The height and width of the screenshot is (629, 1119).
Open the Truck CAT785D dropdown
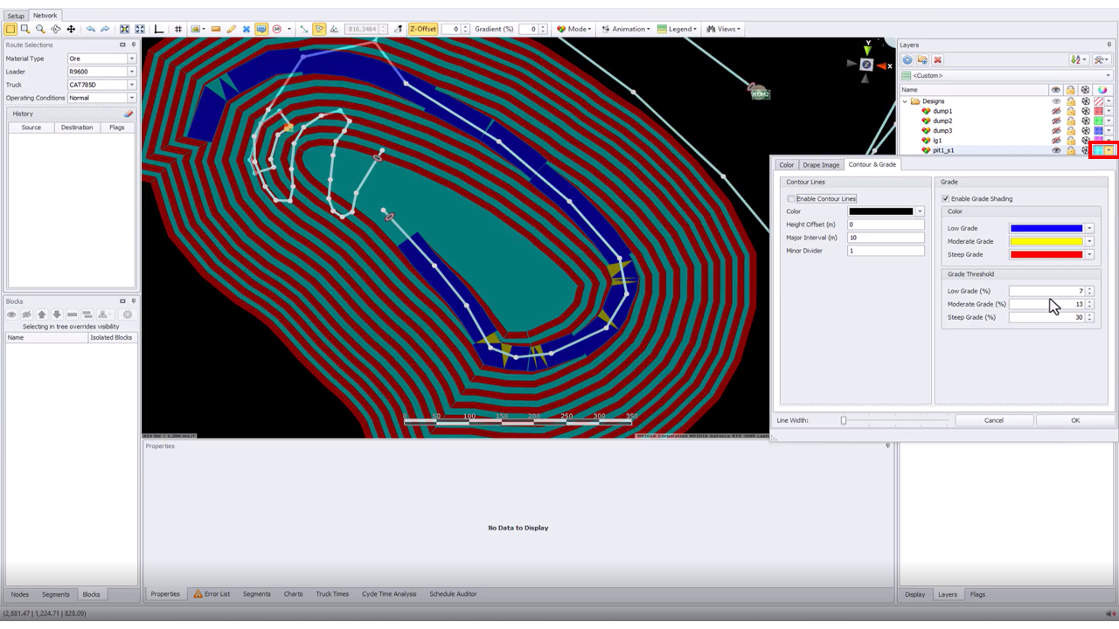pos(132,85)
